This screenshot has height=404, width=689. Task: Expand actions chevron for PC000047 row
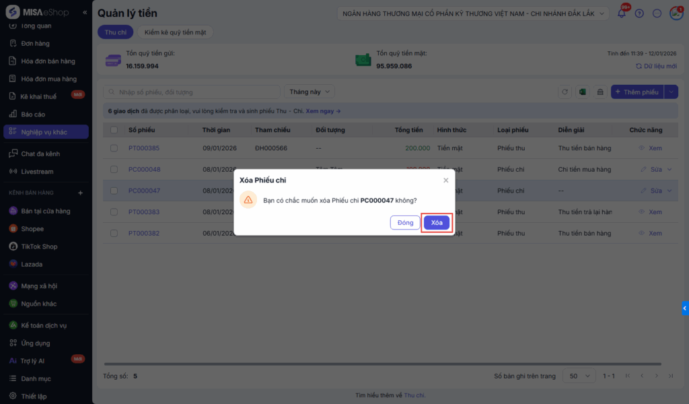tap(669, 191)
